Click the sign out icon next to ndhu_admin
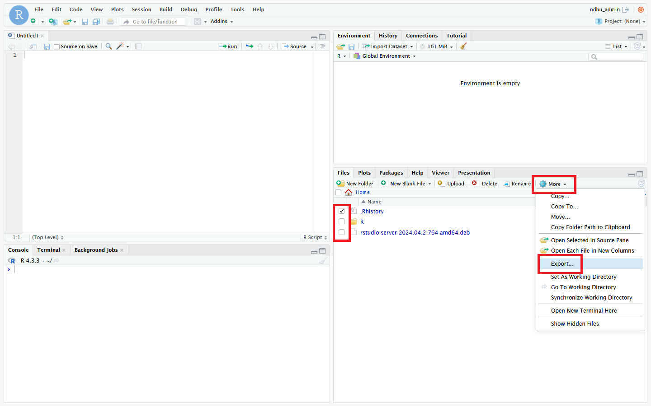 (626, 9)
